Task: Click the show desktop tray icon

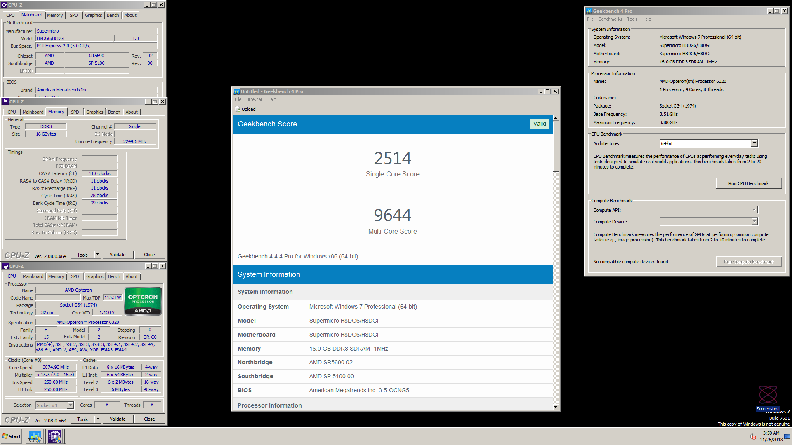Action: [787, 437]
